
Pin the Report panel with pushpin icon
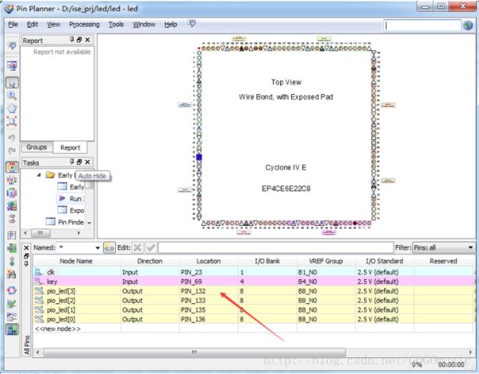pos(71,40)
